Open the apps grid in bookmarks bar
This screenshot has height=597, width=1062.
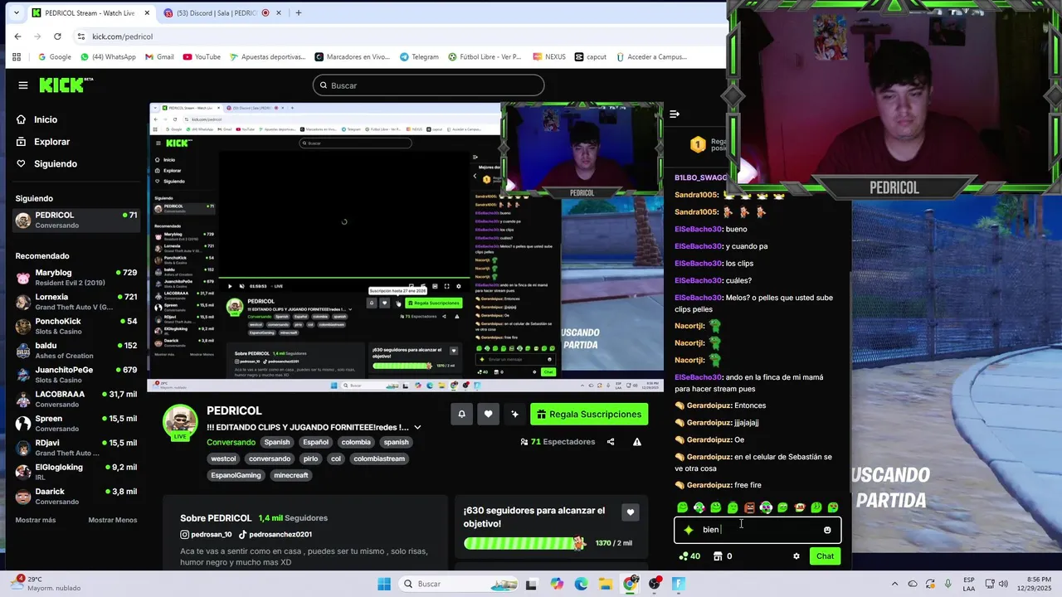[16, 57]
